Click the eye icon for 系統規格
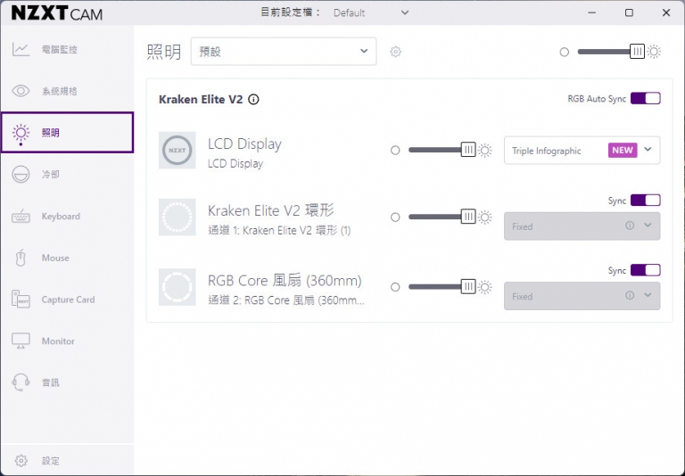The width and height of the screenshot is (685, 476). click(x=21, y=91)
